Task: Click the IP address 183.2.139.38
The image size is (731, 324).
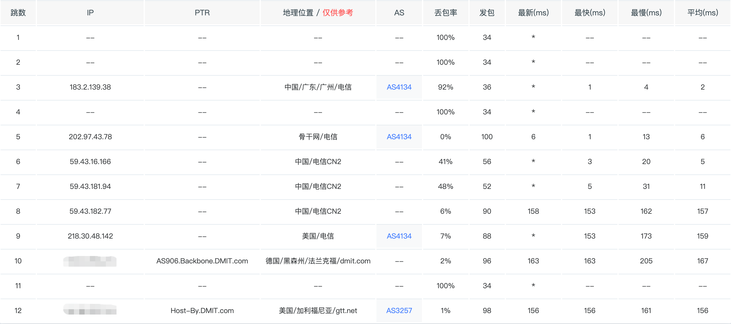Action: pos(90,87)
